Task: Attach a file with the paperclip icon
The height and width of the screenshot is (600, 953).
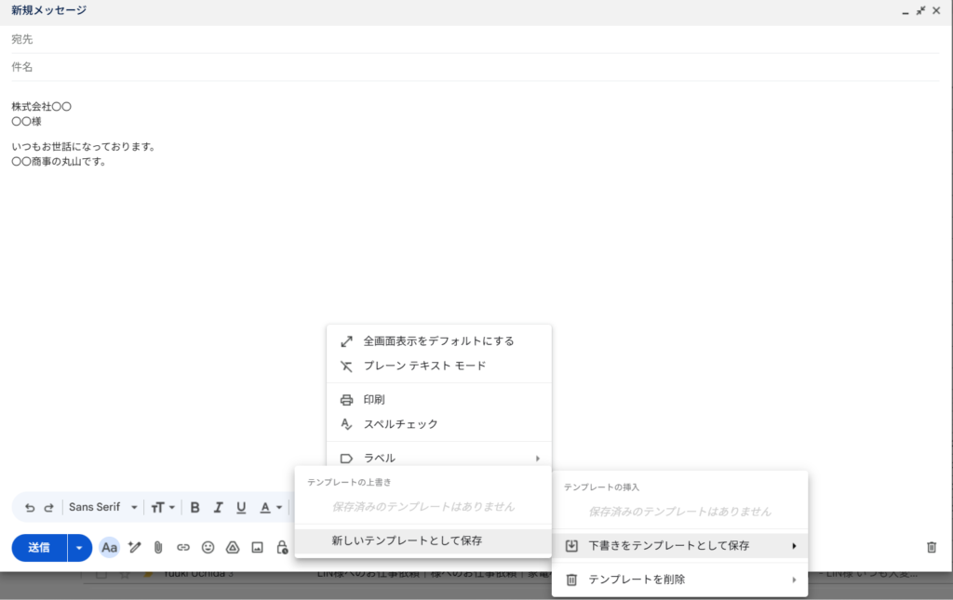Action: point(158,548)
